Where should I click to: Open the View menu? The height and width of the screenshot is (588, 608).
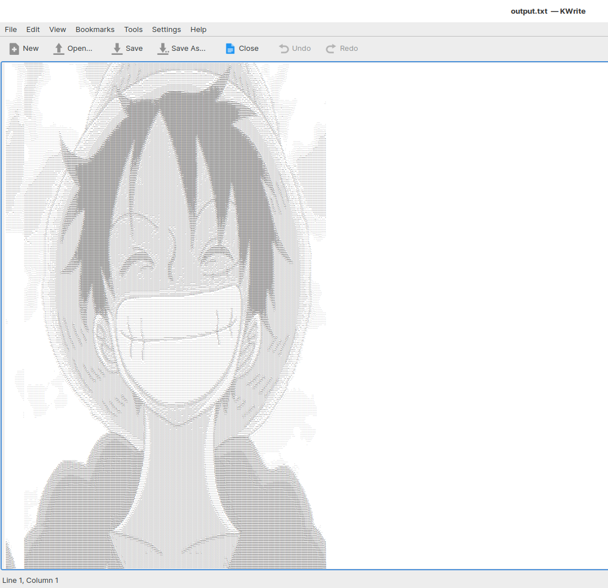57,29
